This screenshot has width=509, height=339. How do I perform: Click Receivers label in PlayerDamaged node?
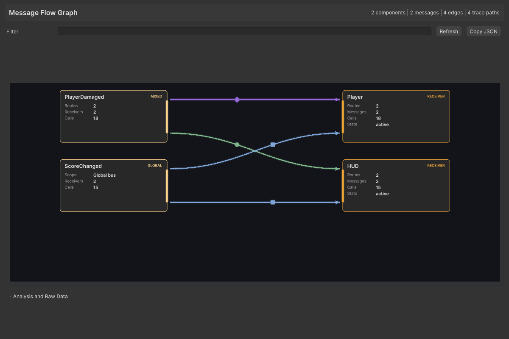tap(74, 112)
